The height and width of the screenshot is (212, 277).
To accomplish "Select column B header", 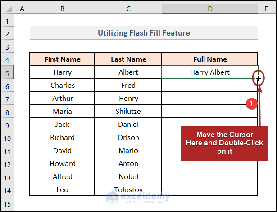I will click(62, 9).
